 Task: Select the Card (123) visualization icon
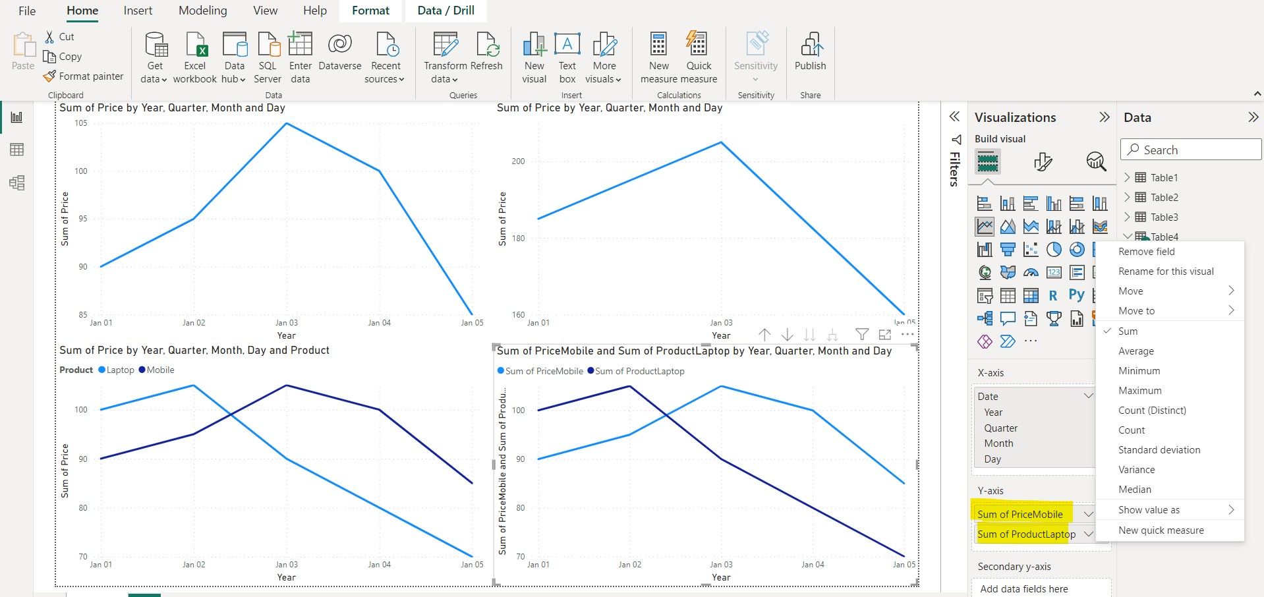[x=1054, y=272]
